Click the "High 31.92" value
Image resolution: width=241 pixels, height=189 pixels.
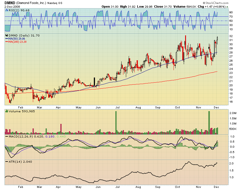128,7
